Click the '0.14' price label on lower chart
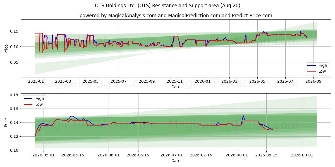Image resolution: width=335 pixels, height=167 pixels. point(15,122)
